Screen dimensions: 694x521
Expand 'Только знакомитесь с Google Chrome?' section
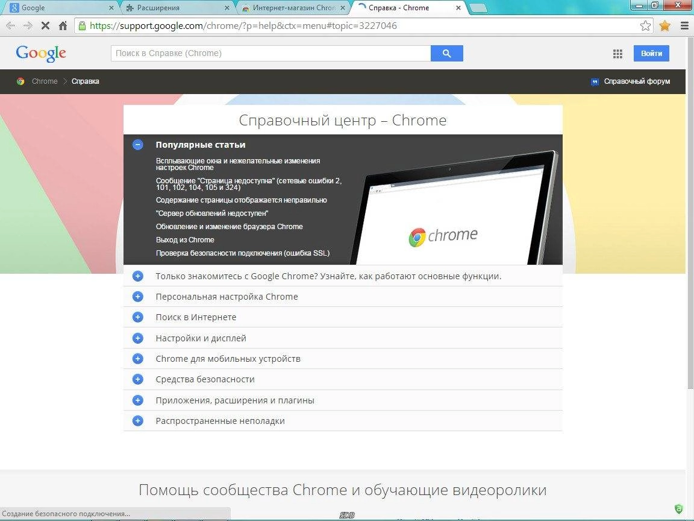(137, 276)
